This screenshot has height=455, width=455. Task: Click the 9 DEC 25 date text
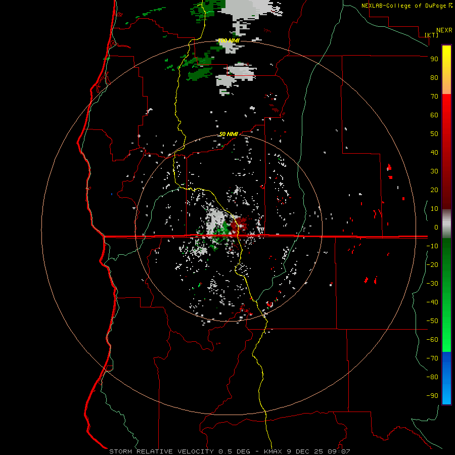(305, 451)
